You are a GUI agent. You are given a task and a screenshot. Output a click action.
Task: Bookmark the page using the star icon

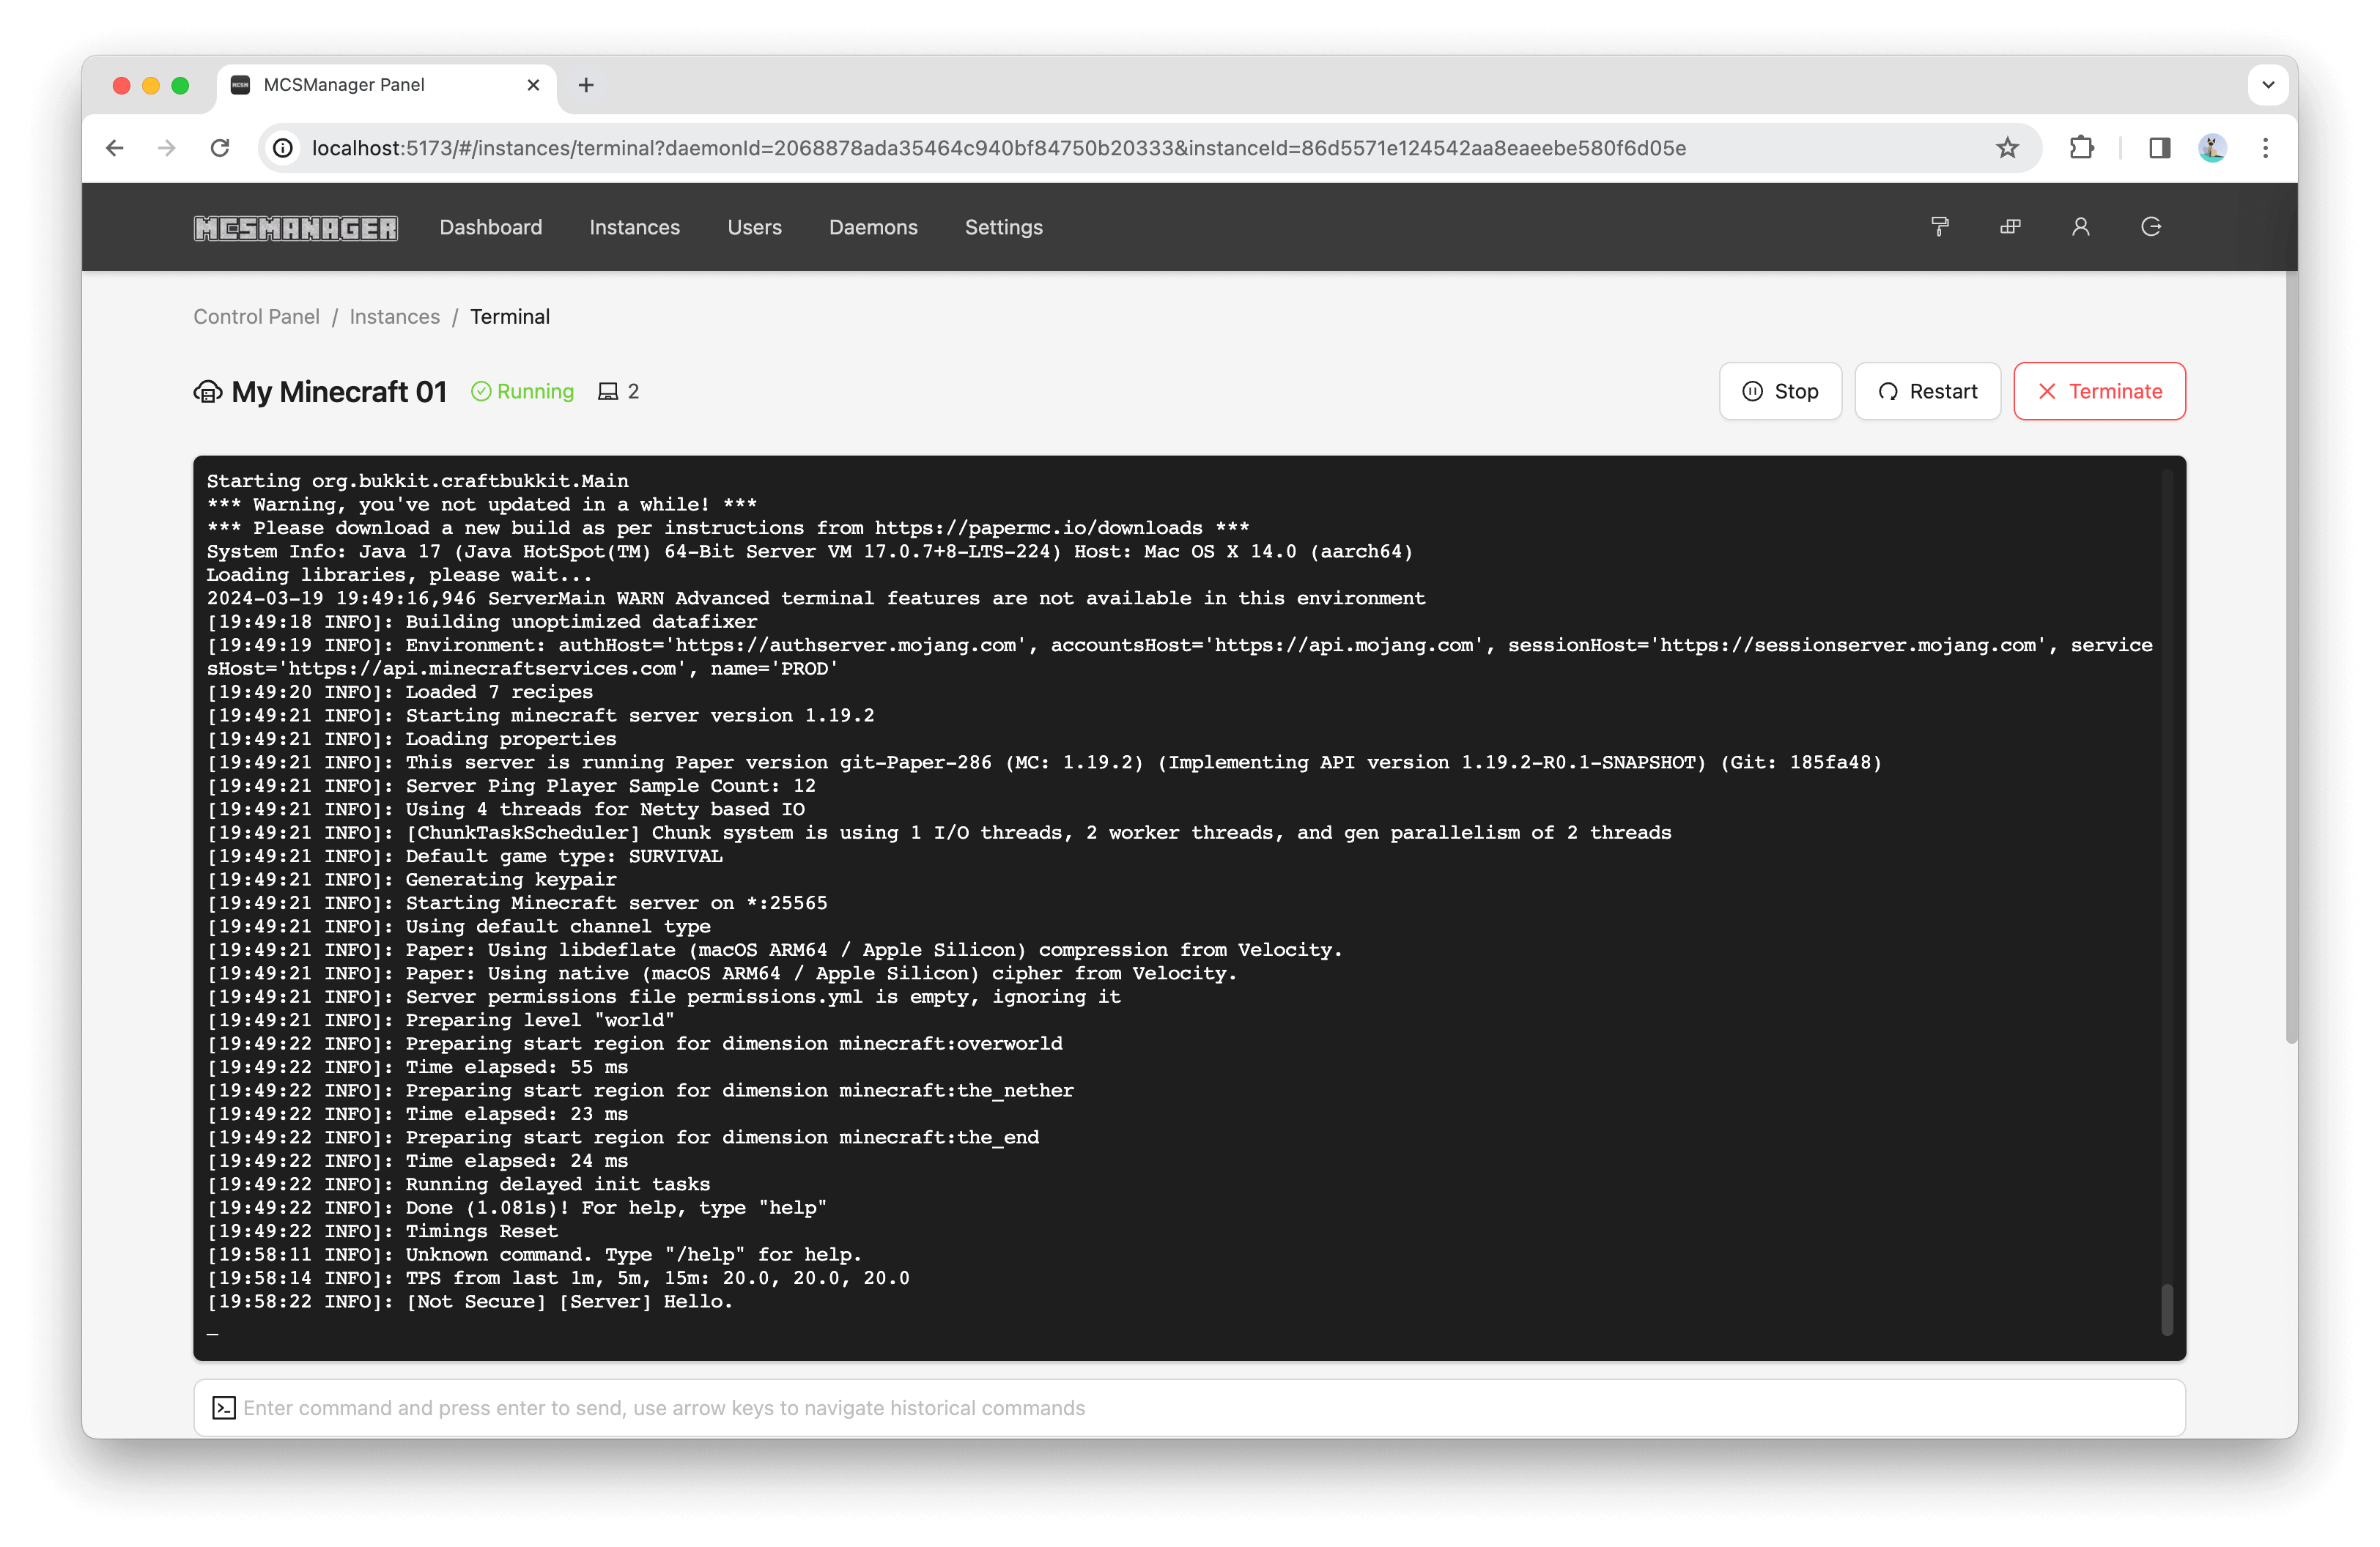pos(2008,148)
